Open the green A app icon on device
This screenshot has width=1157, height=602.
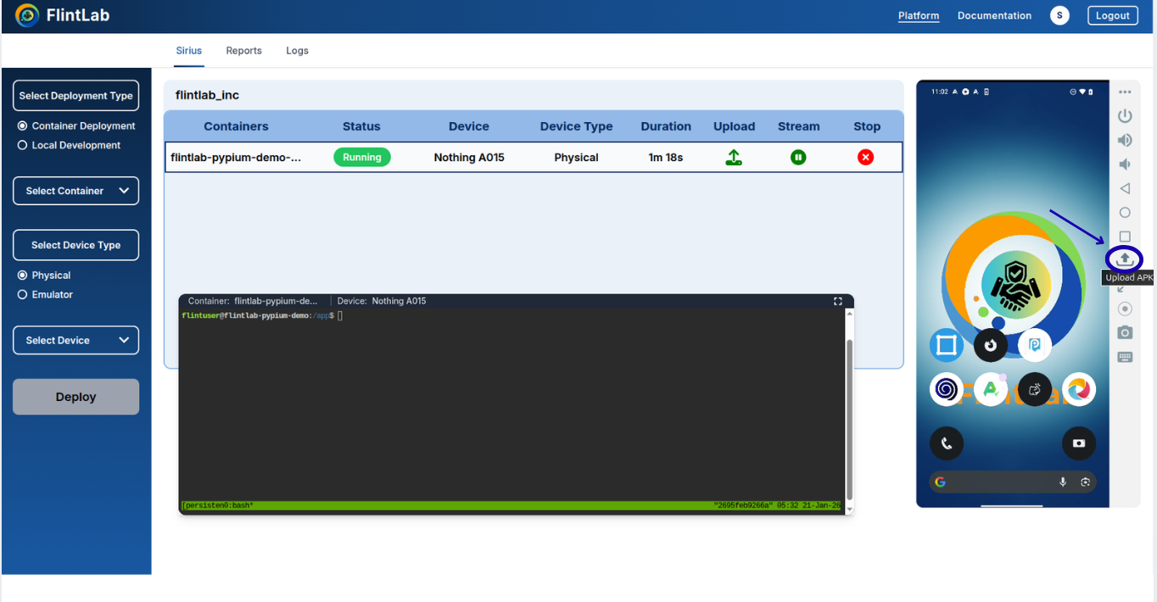click(x=991, y=389)
